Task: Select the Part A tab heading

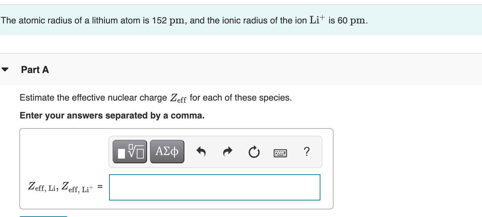Action: (35, 70)
